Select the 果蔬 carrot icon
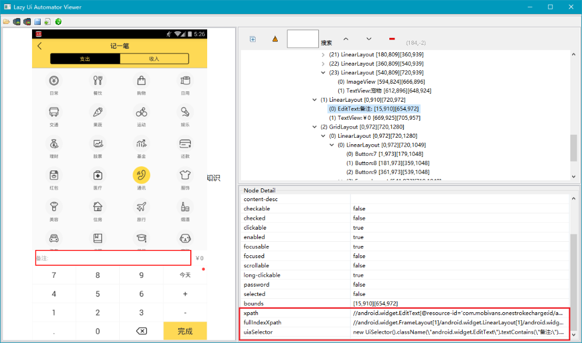The width and height of the screenshot is (582, 343). click(98, 112)
